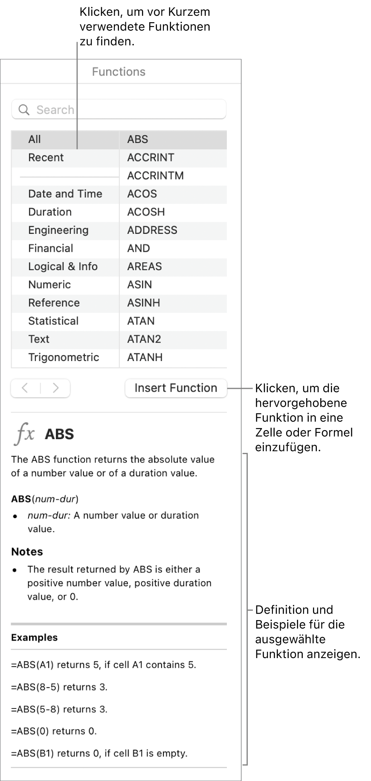Select the Duration category
The image size is (371, 781).
pyautogui.click(x=50, y=212)
